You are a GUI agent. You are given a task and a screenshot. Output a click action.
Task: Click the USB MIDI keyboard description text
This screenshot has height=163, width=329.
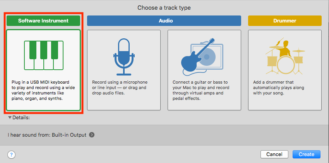[43, 90]
